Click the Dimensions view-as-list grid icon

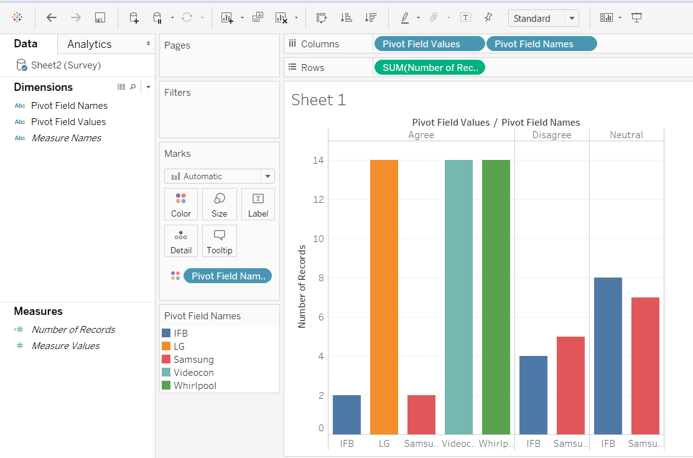click(121, 87)
